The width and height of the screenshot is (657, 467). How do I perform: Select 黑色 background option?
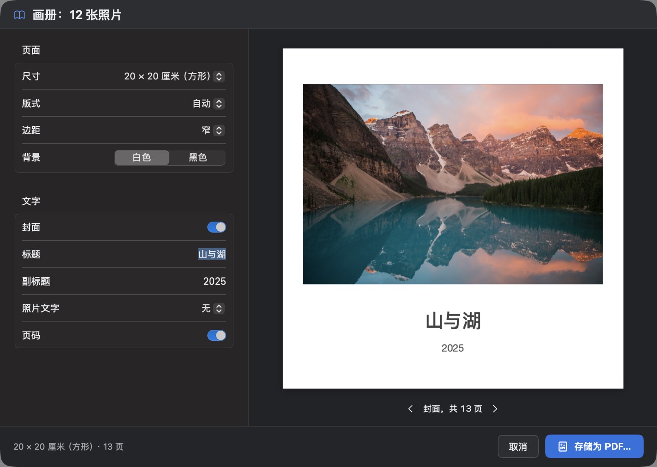pyautogui.click(x=198, y=157)
